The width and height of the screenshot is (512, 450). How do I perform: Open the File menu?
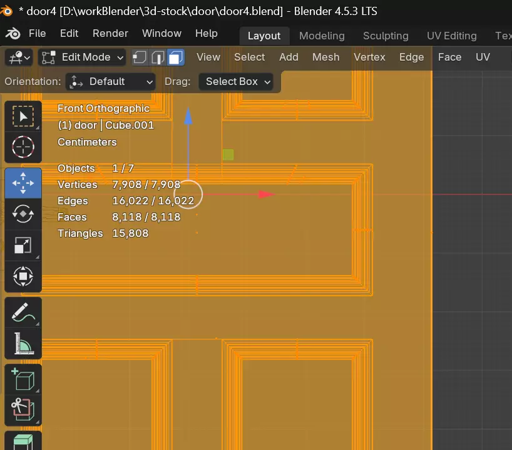(37, 34)
